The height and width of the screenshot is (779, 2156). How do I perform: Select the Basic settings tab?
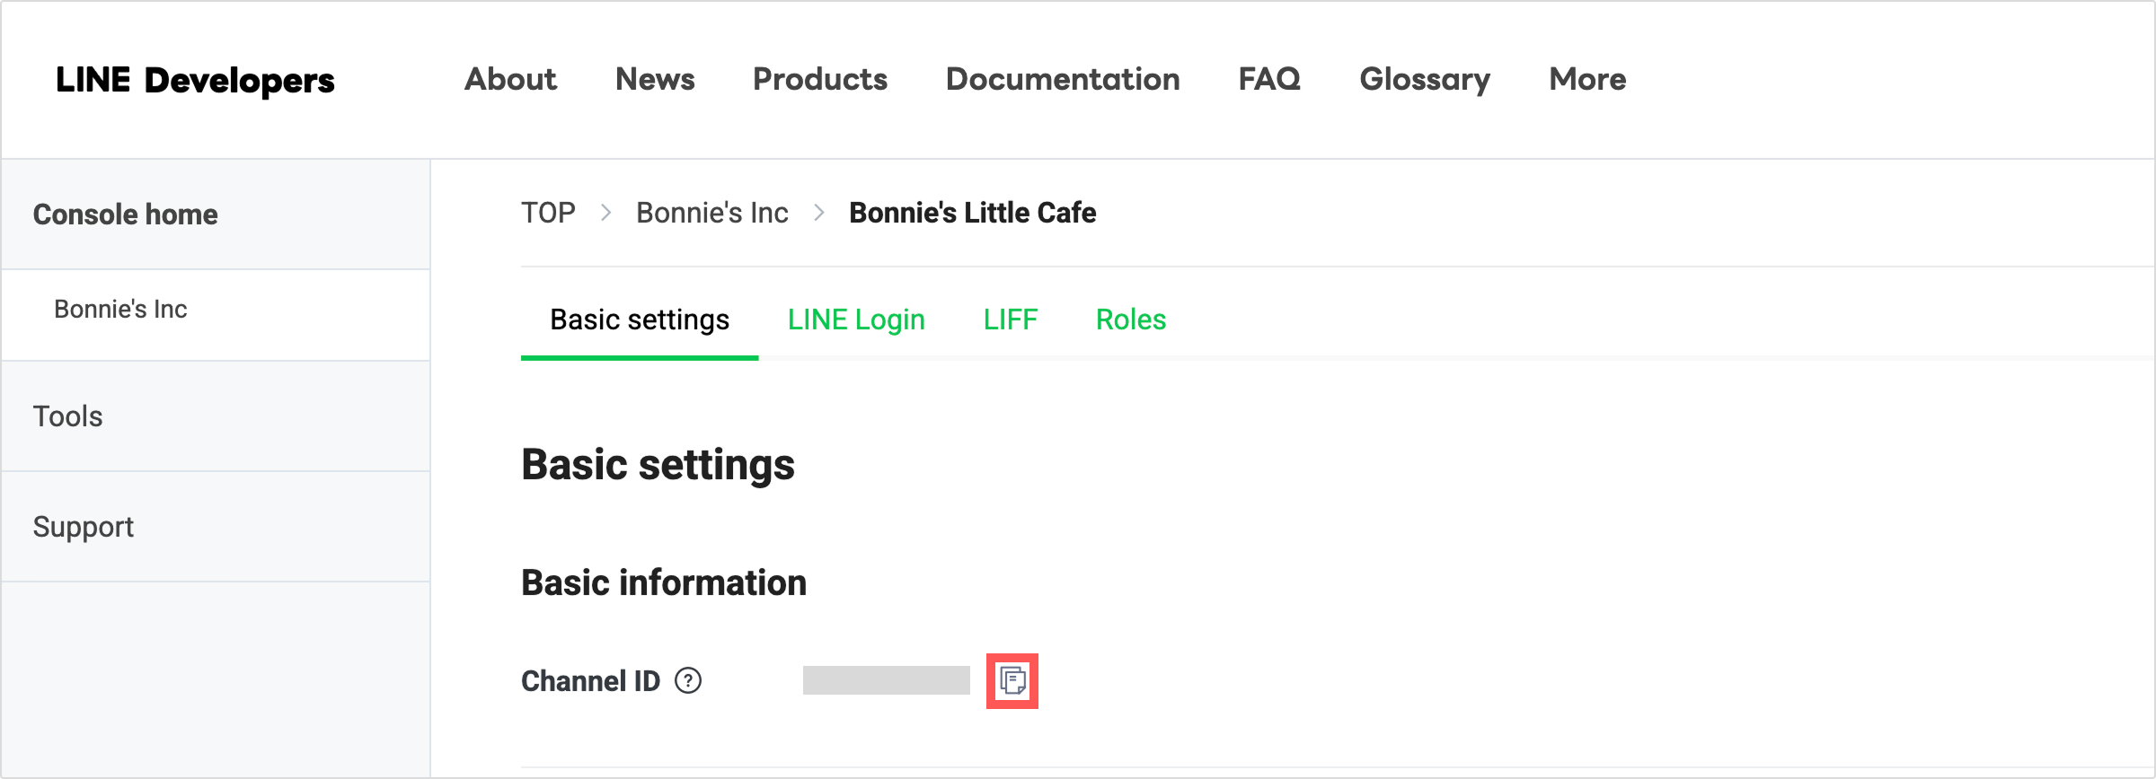pyautogui.click(x=640, y=319)
